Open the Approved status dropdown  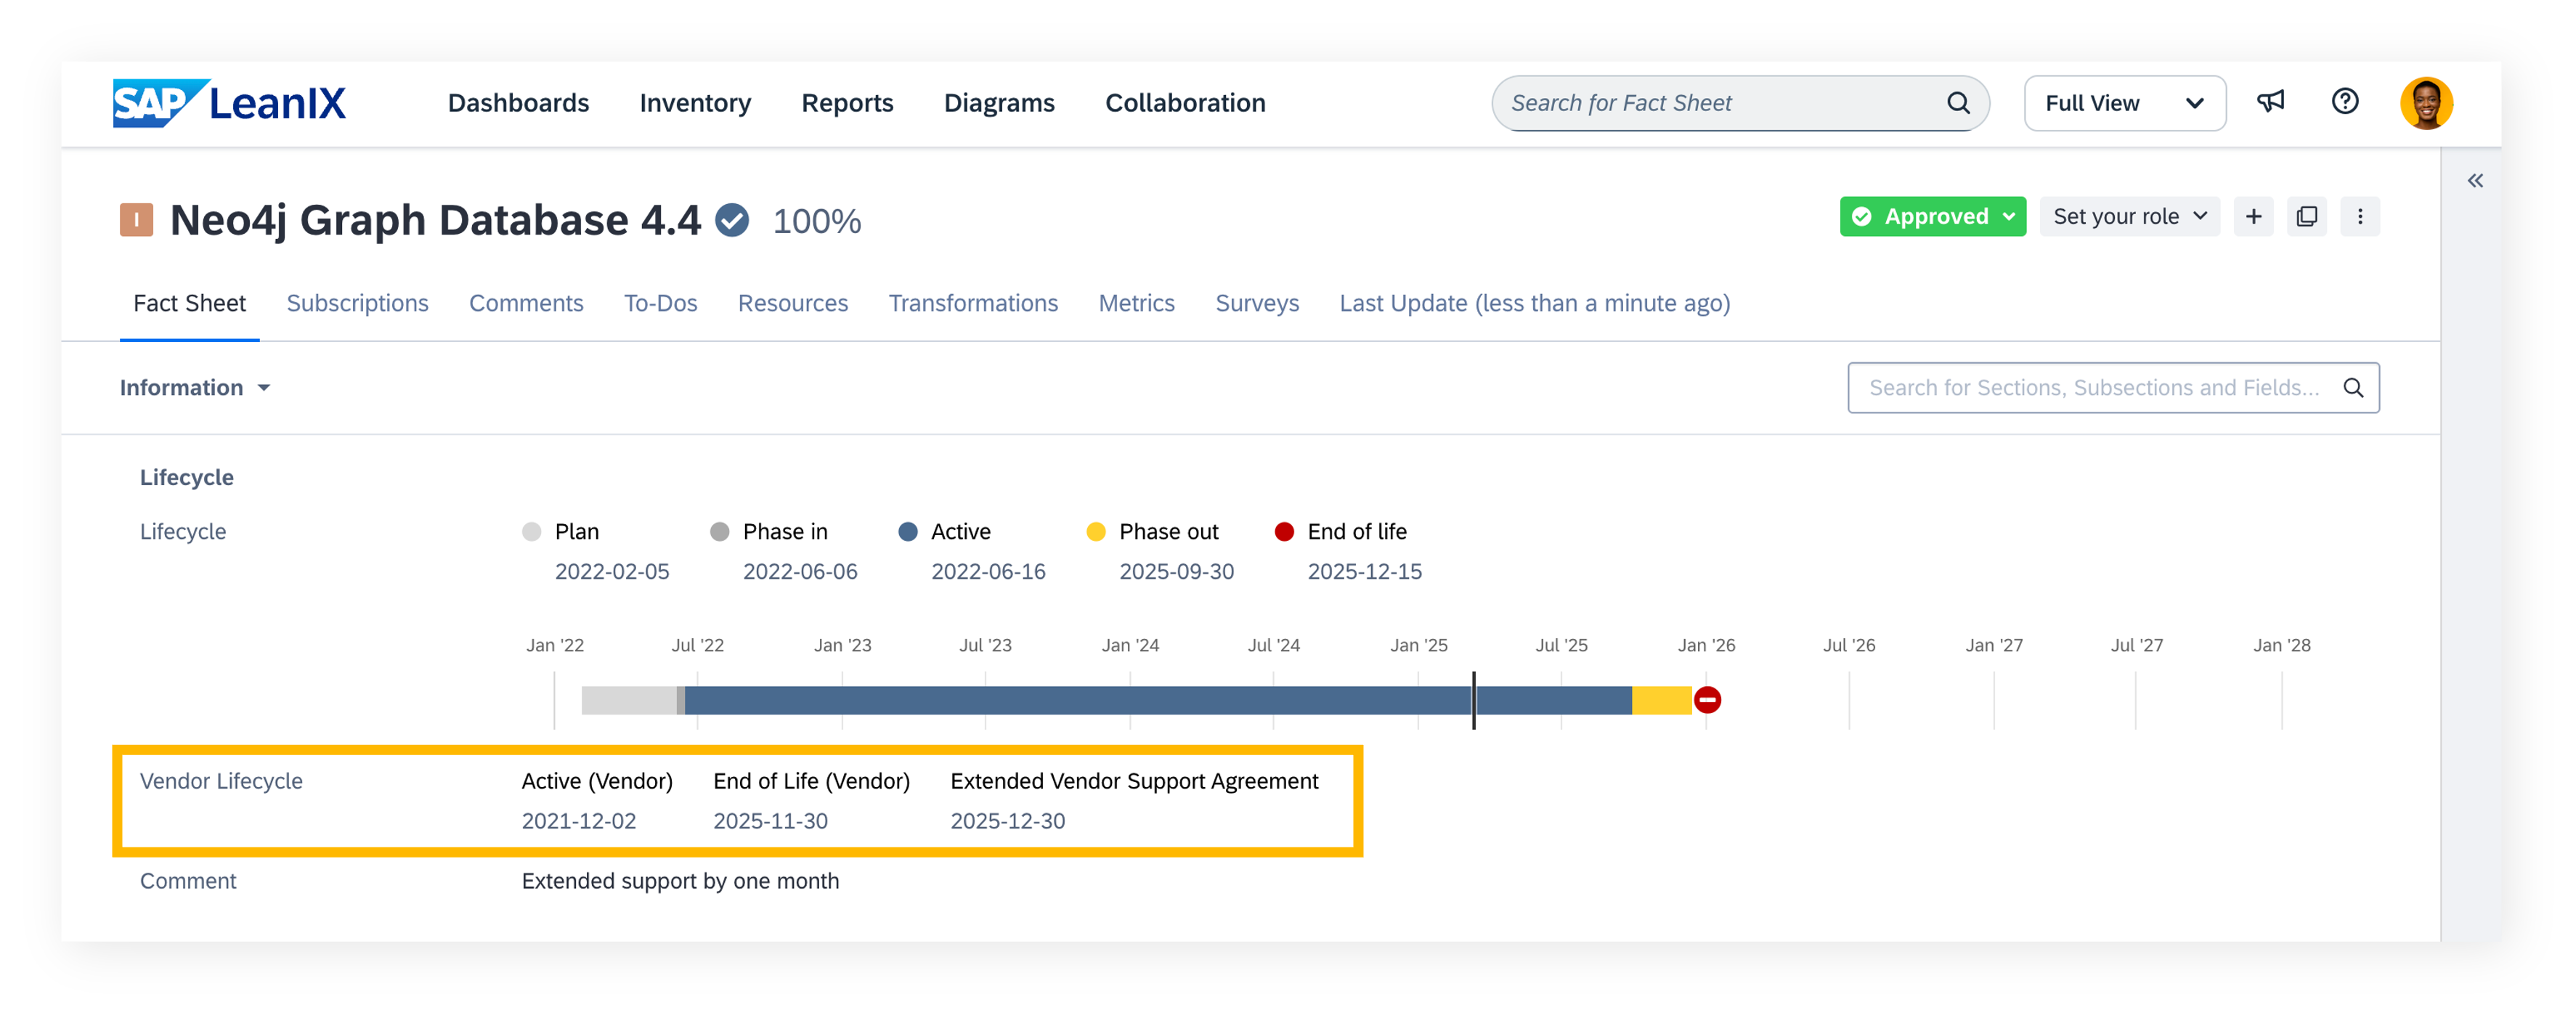(x=1932, y=217)
